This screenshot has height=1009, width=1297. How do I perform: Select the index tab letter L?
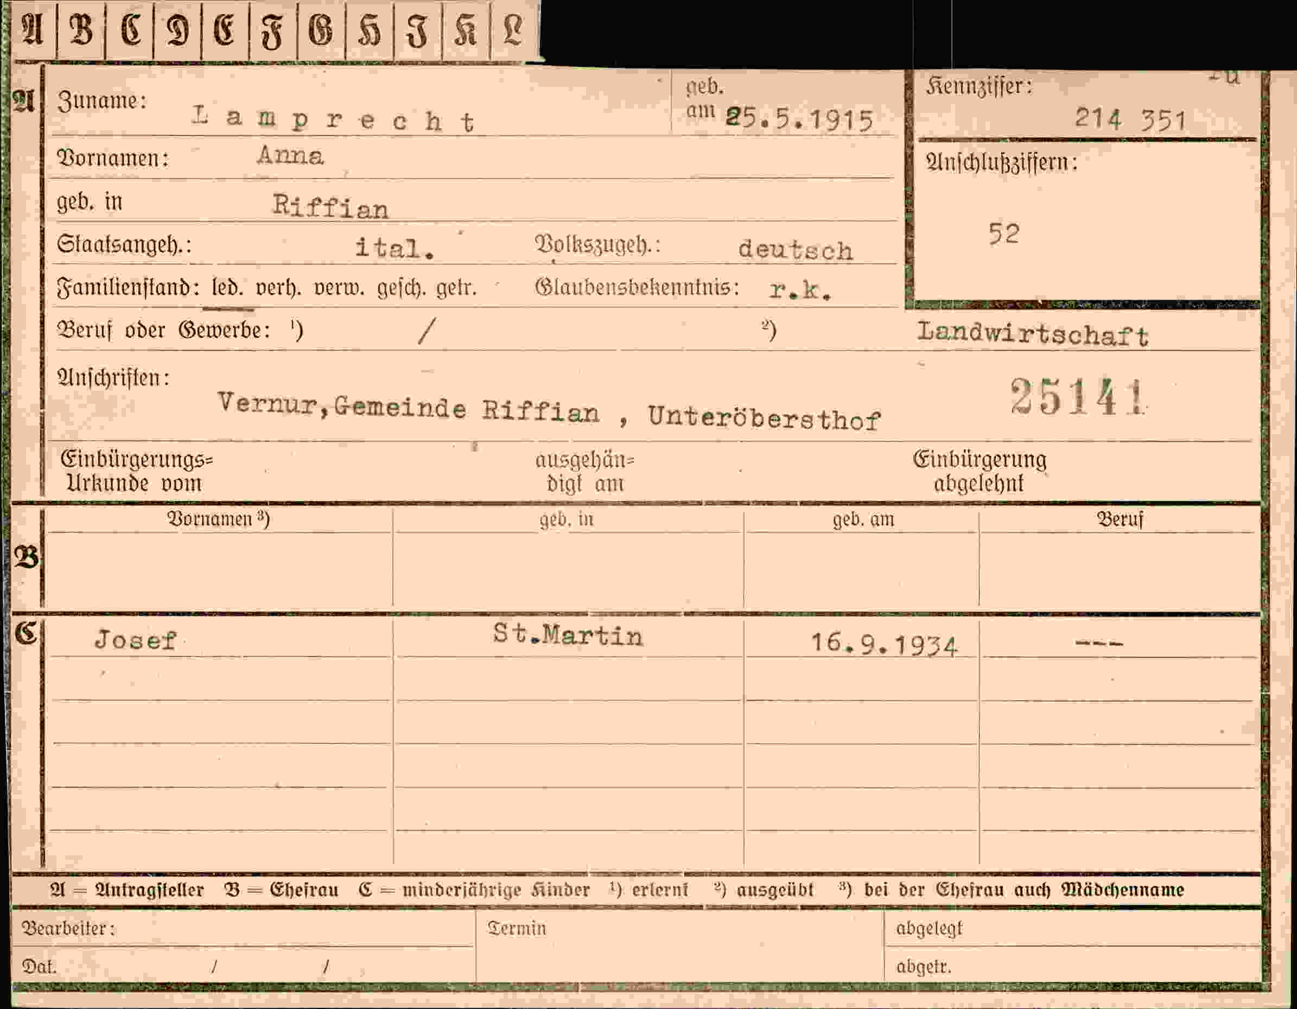pyautogui.click(x=513, y=30)
